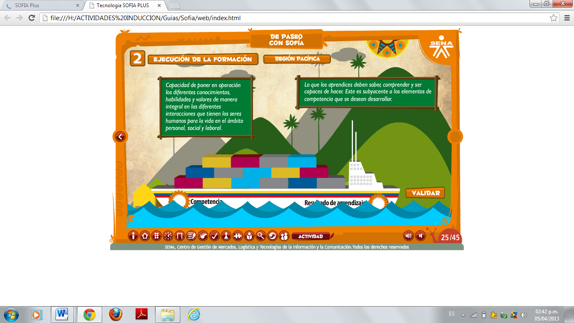The height and width of the screenshot is (323, 574).
Task: Close the SOFIA Plus tab
Action: (77, 5)
